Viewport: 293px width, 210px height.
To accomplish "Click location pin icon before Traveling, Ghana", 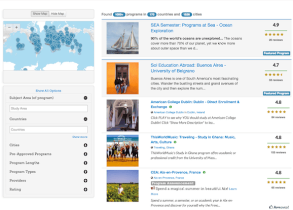I will [152, 147].
